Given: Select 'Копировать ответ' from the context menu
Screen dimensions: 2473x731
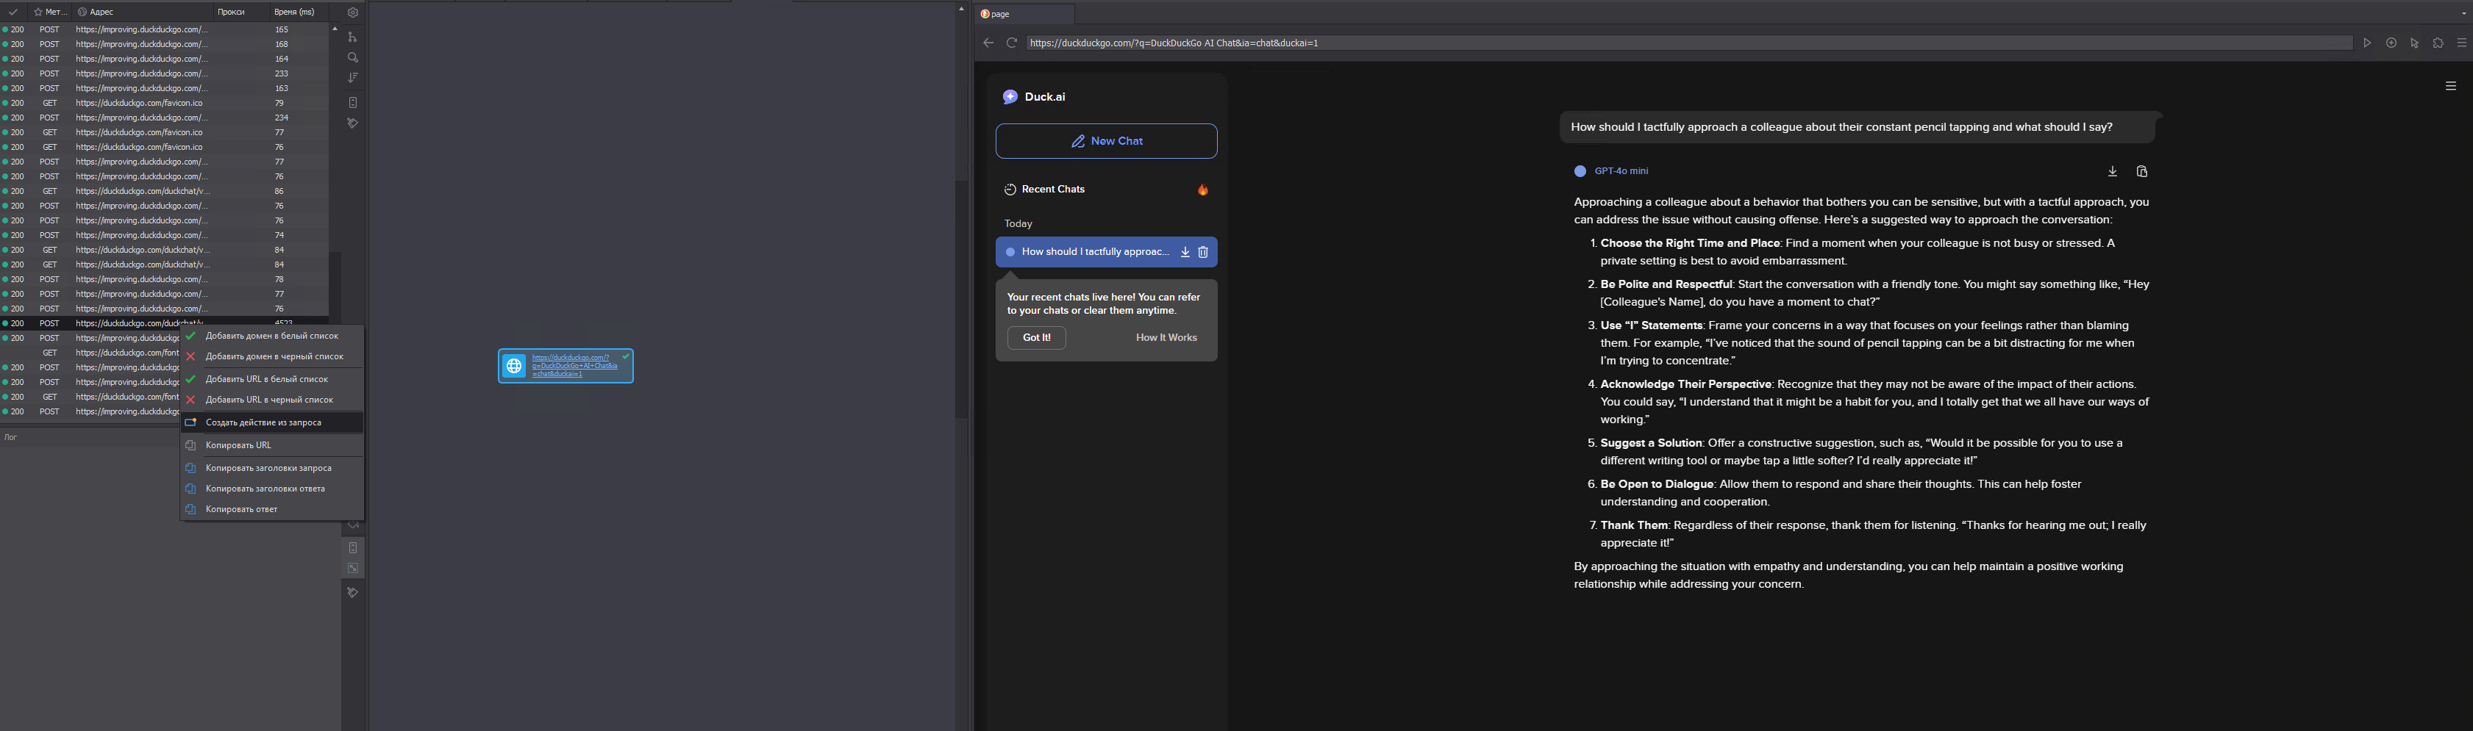Looking at the screenshot, I should pos(271,509).
